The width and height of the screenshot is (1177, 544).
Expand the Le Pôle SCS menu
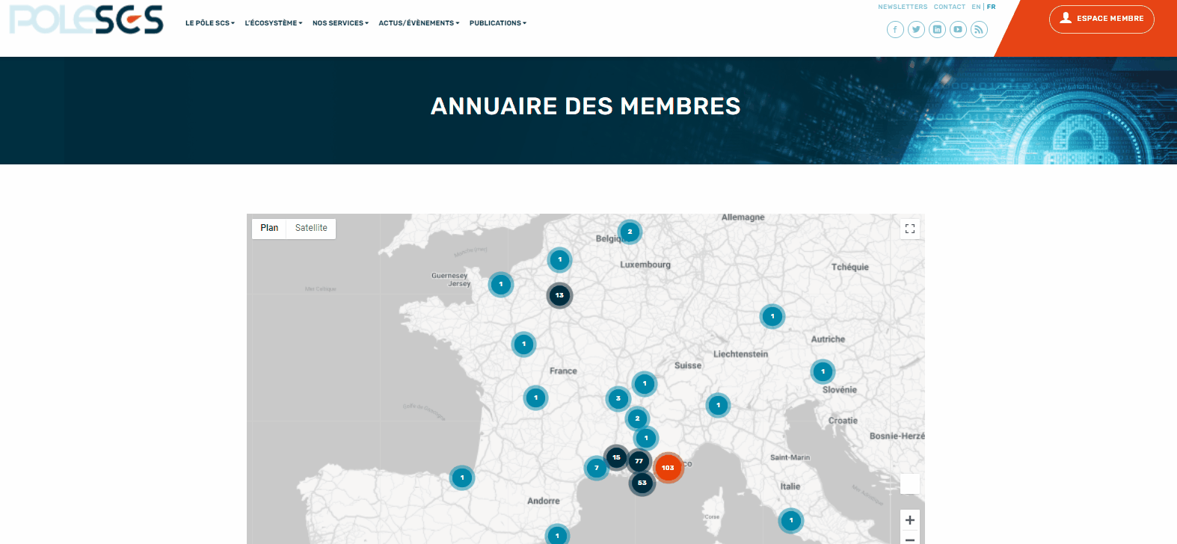209,23
